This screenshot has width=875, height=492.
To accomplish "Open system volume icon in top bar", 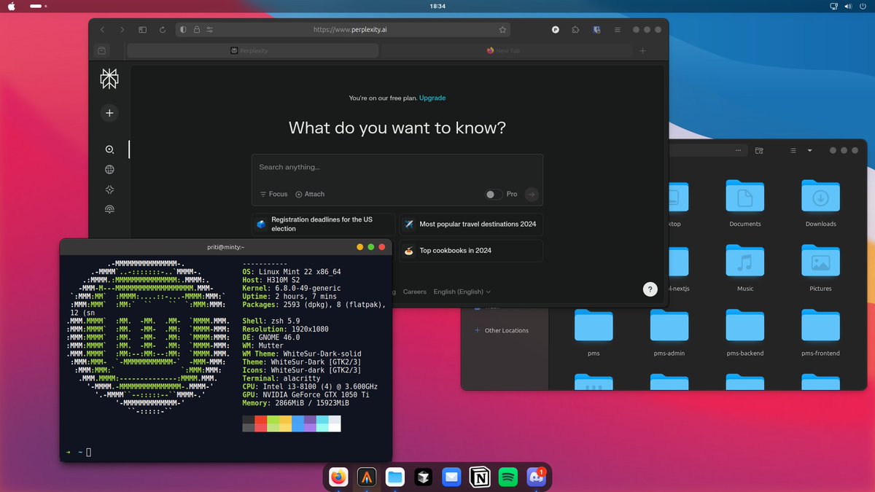I will 848,6.
